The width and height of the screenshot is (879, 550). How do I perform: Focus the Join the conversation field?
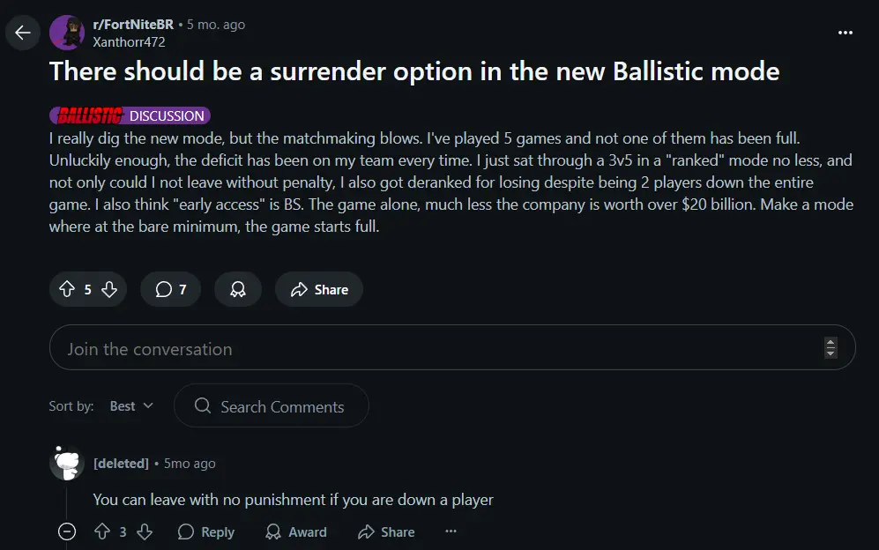(x=452, y=347)
